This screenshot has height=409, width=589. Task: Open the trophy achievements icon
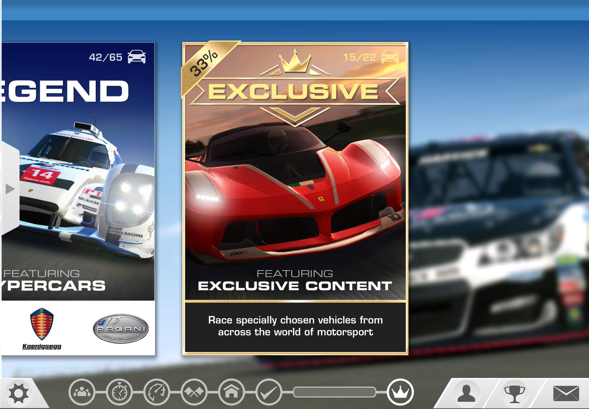tap(515, 394)
